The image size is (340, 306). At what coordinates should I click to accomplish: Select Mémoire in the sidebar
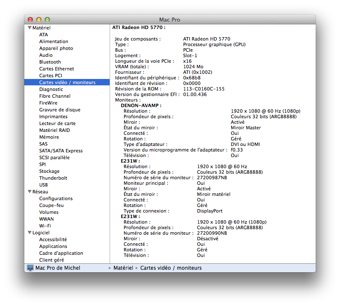49,137
